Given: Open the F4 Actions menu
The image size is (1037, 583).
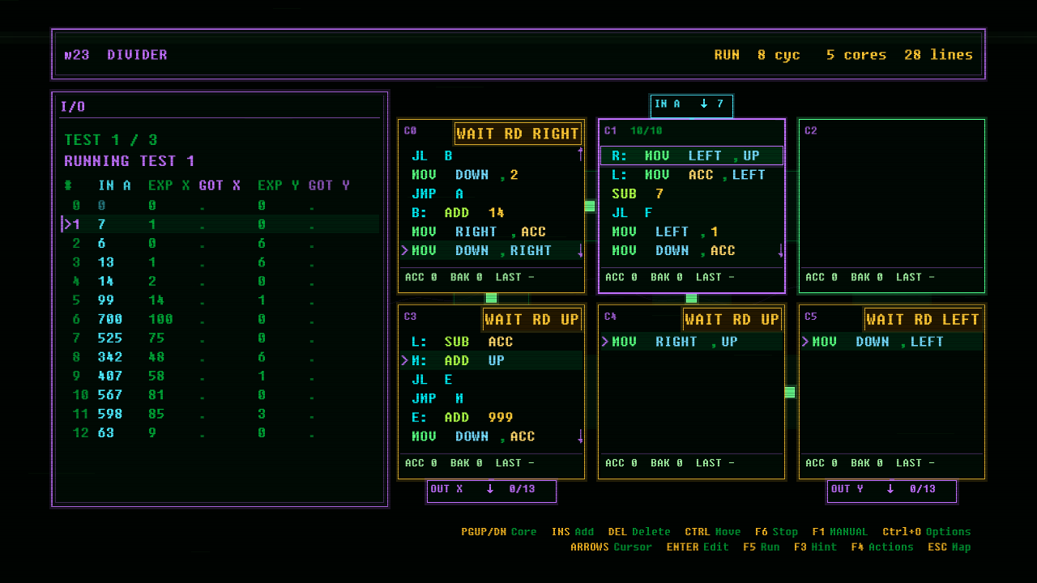Looking at the screenshot, I should click(882, 547).
